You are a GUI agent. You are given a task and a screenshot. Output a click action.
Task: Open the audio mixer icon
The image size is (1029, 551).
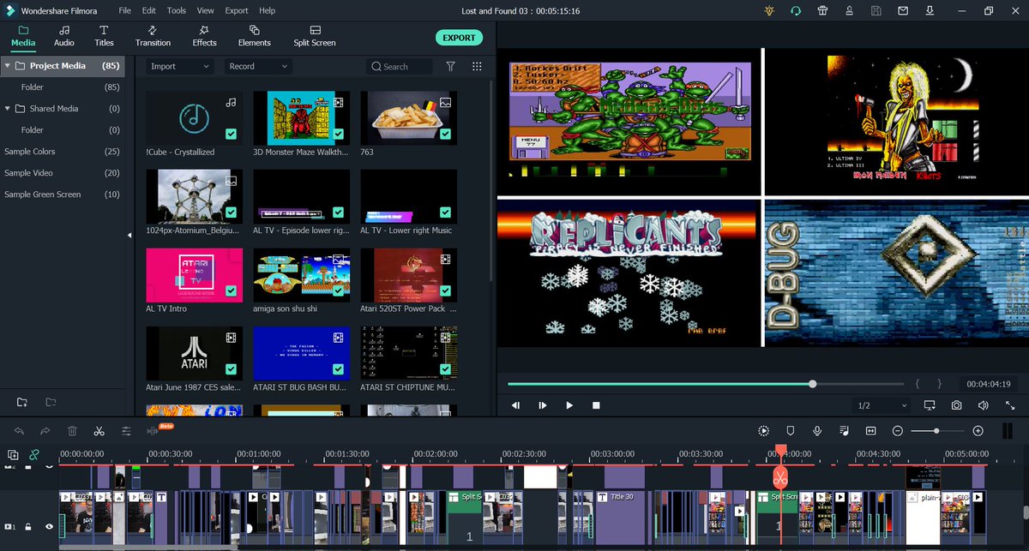[844, 431]
